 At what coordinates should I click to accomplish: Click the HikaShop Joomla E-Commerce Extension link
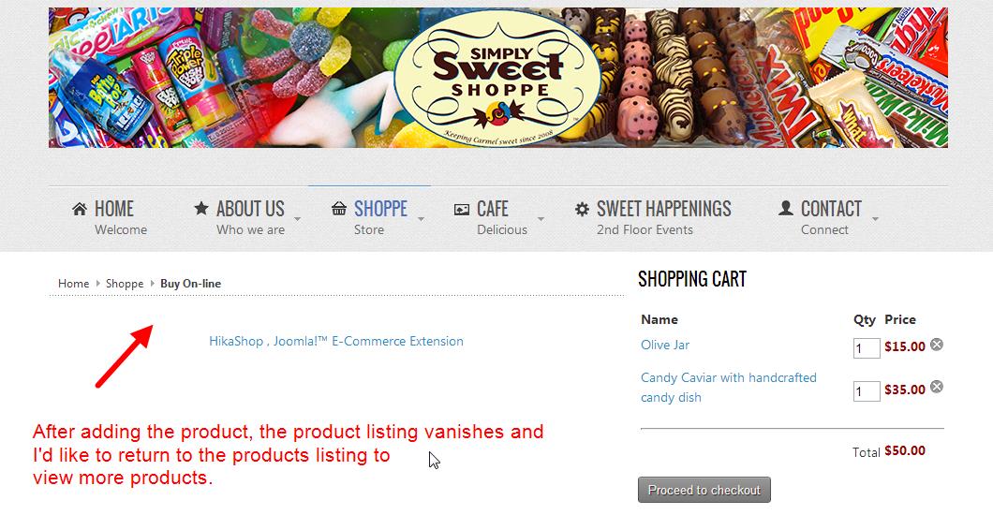coord(336,341)
